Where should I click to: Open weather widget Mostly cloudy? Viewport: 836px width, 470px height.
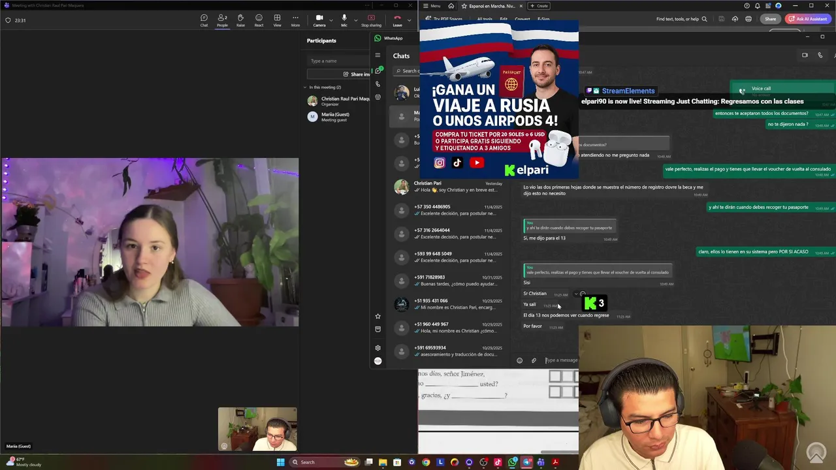point(24,462)
